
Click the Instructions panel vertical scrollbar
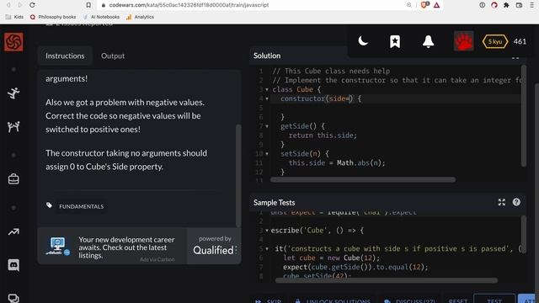[238, 175]
